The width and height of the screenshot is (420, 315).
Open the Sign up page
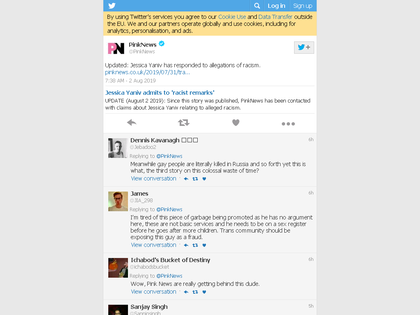coord(303,6)
